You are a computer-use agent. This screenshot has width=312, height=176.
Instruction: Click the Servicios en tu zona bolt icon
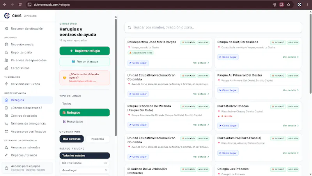(x=6, y=84)
